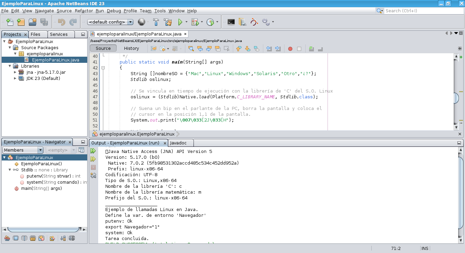The height and width of the screenshot is (253, 465).
Task: Click the Previous Bookmark icon in editor toolbar
Action: coord(239,48)
